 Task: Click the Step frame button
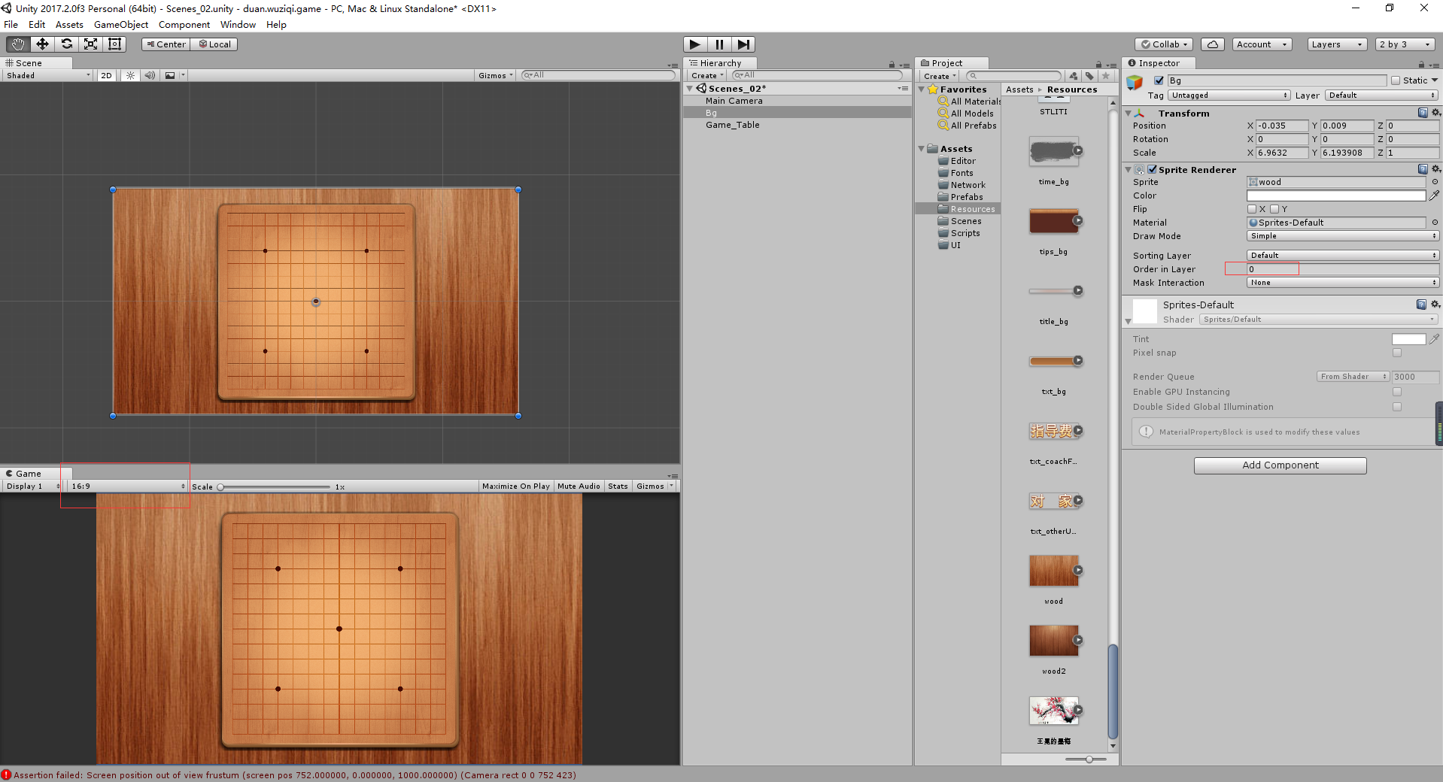click(x=744, y=44)
